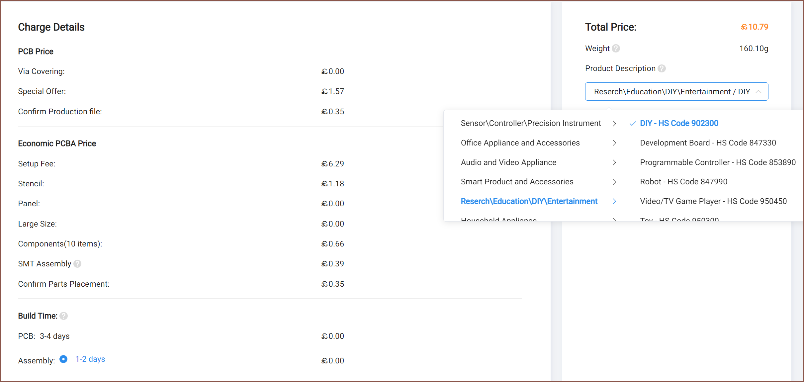This screenshot has width=804, height=382.
Task: Choose Video/TV Game Player HS Code 950450
Action: pos(713,201)
